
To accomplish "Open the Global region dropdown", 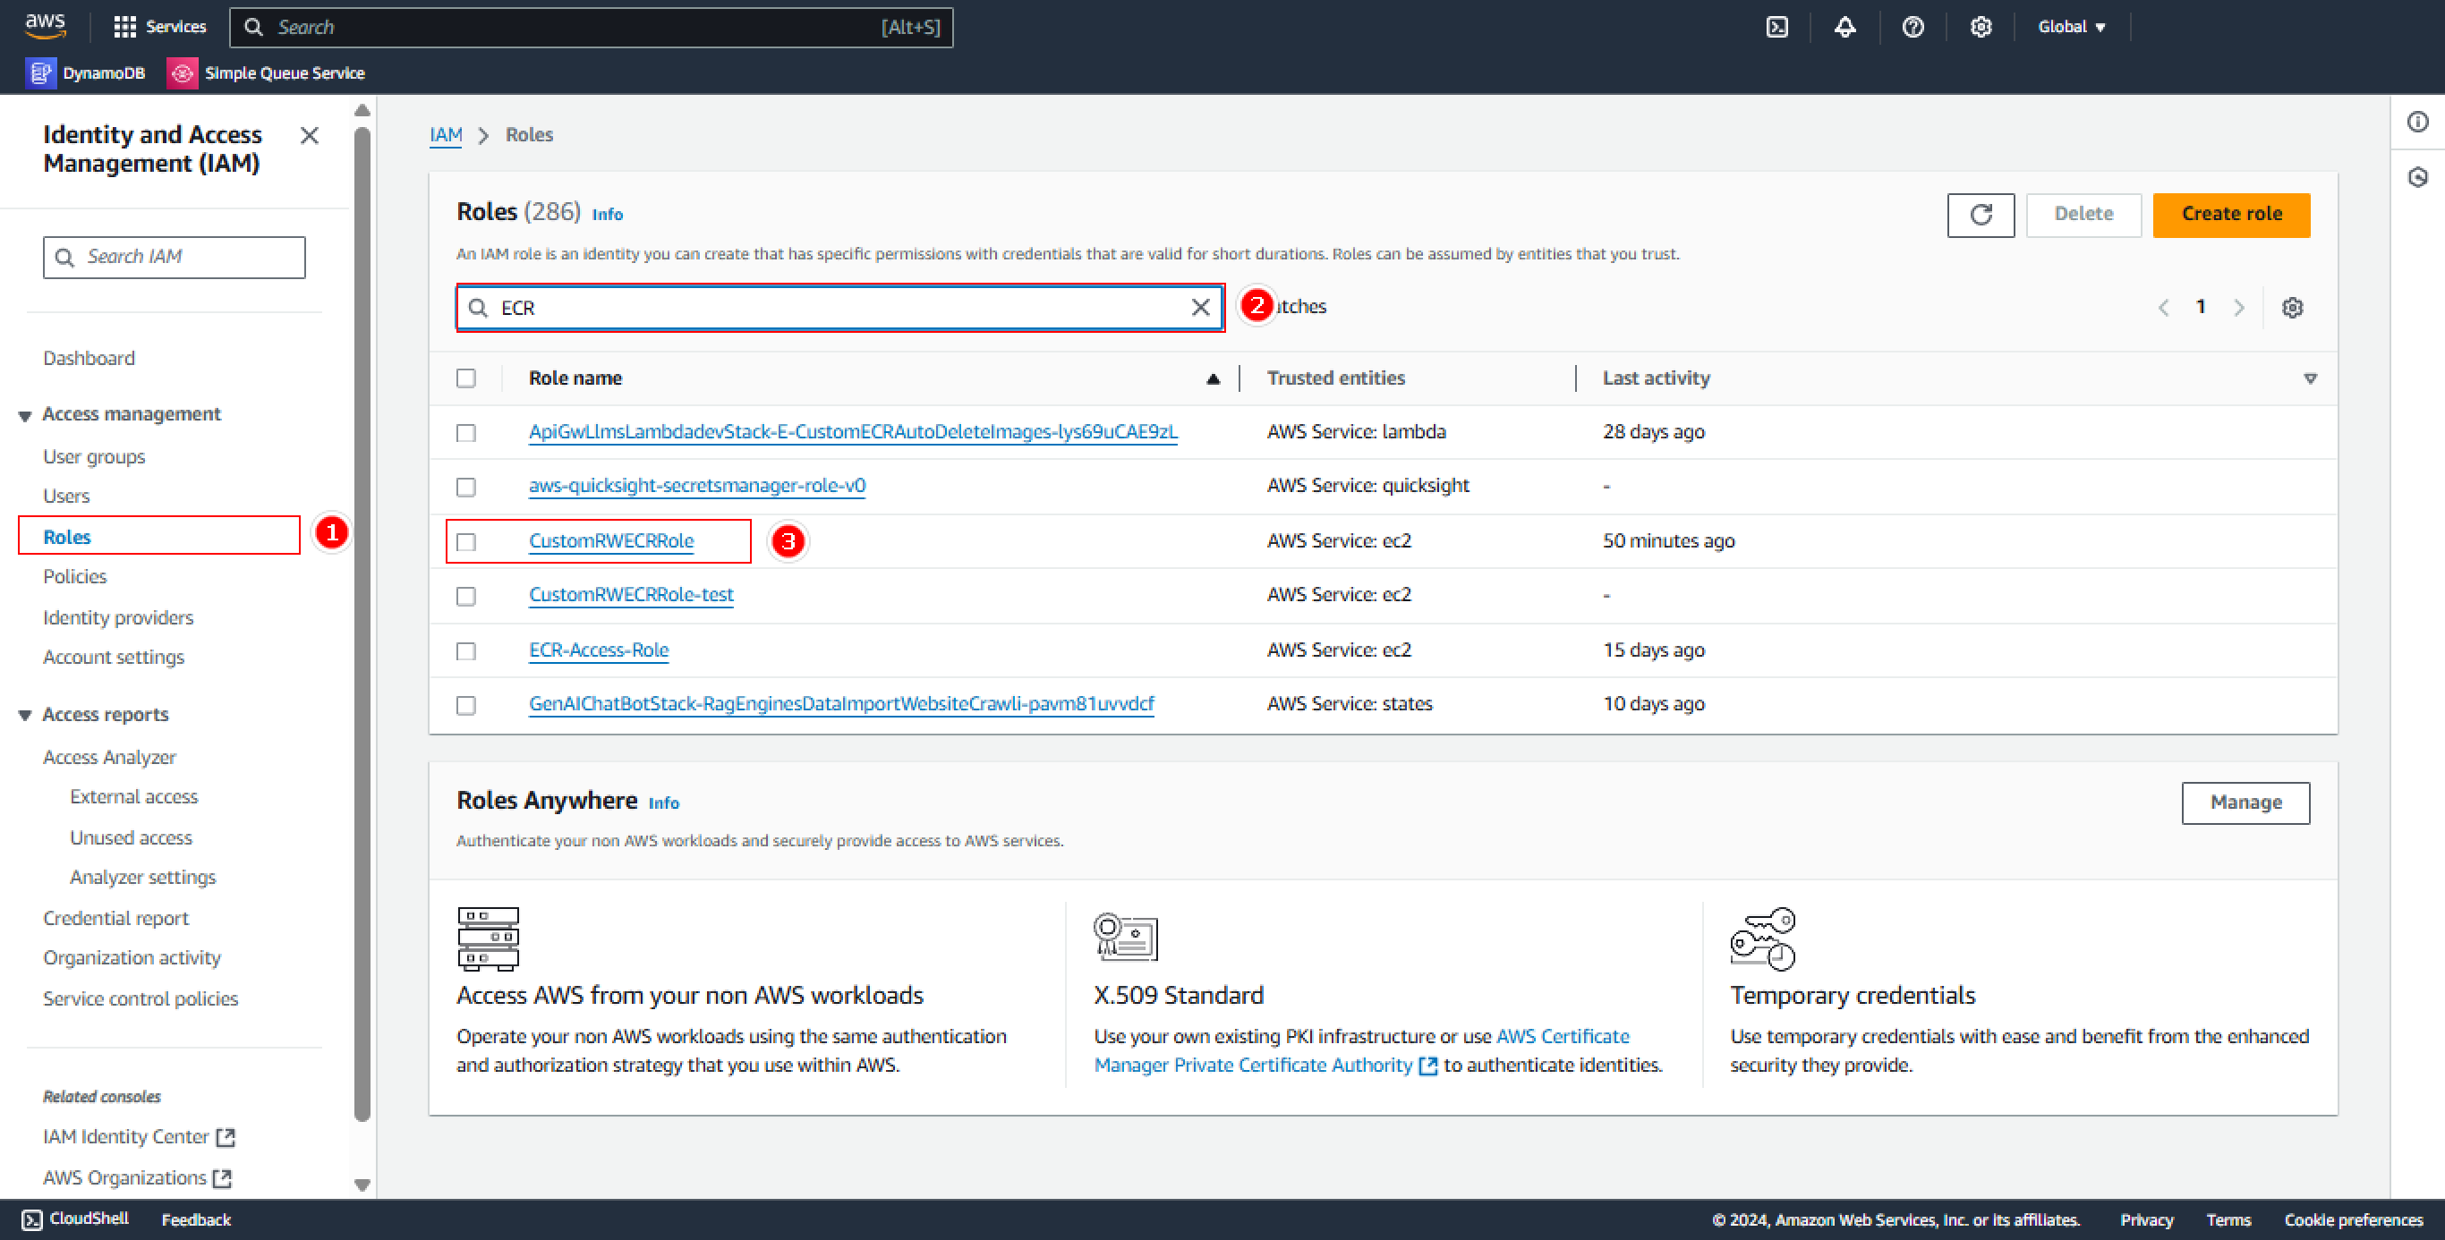I will click(2071, 27).
